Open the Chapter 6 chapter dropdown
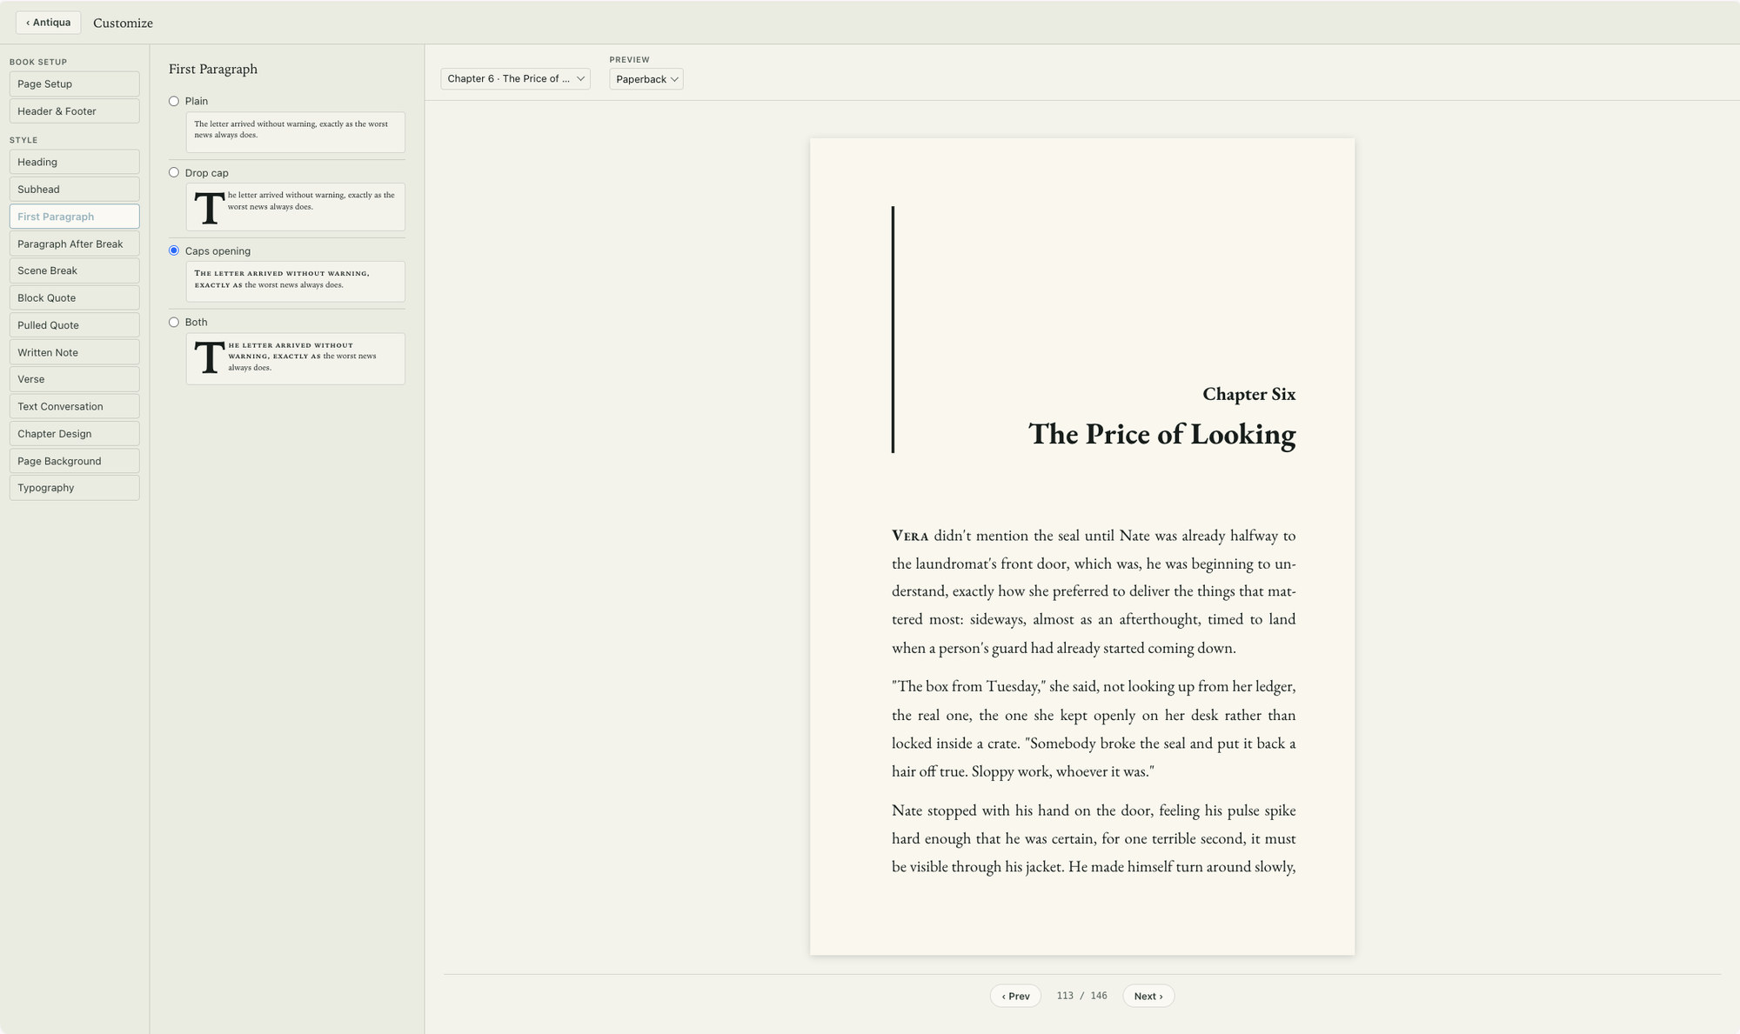 click(515, 79)
